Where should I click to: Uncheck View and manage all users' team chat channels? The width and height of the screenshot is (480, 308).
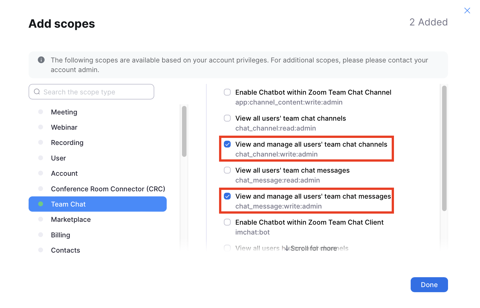click(x=227, y=144)
